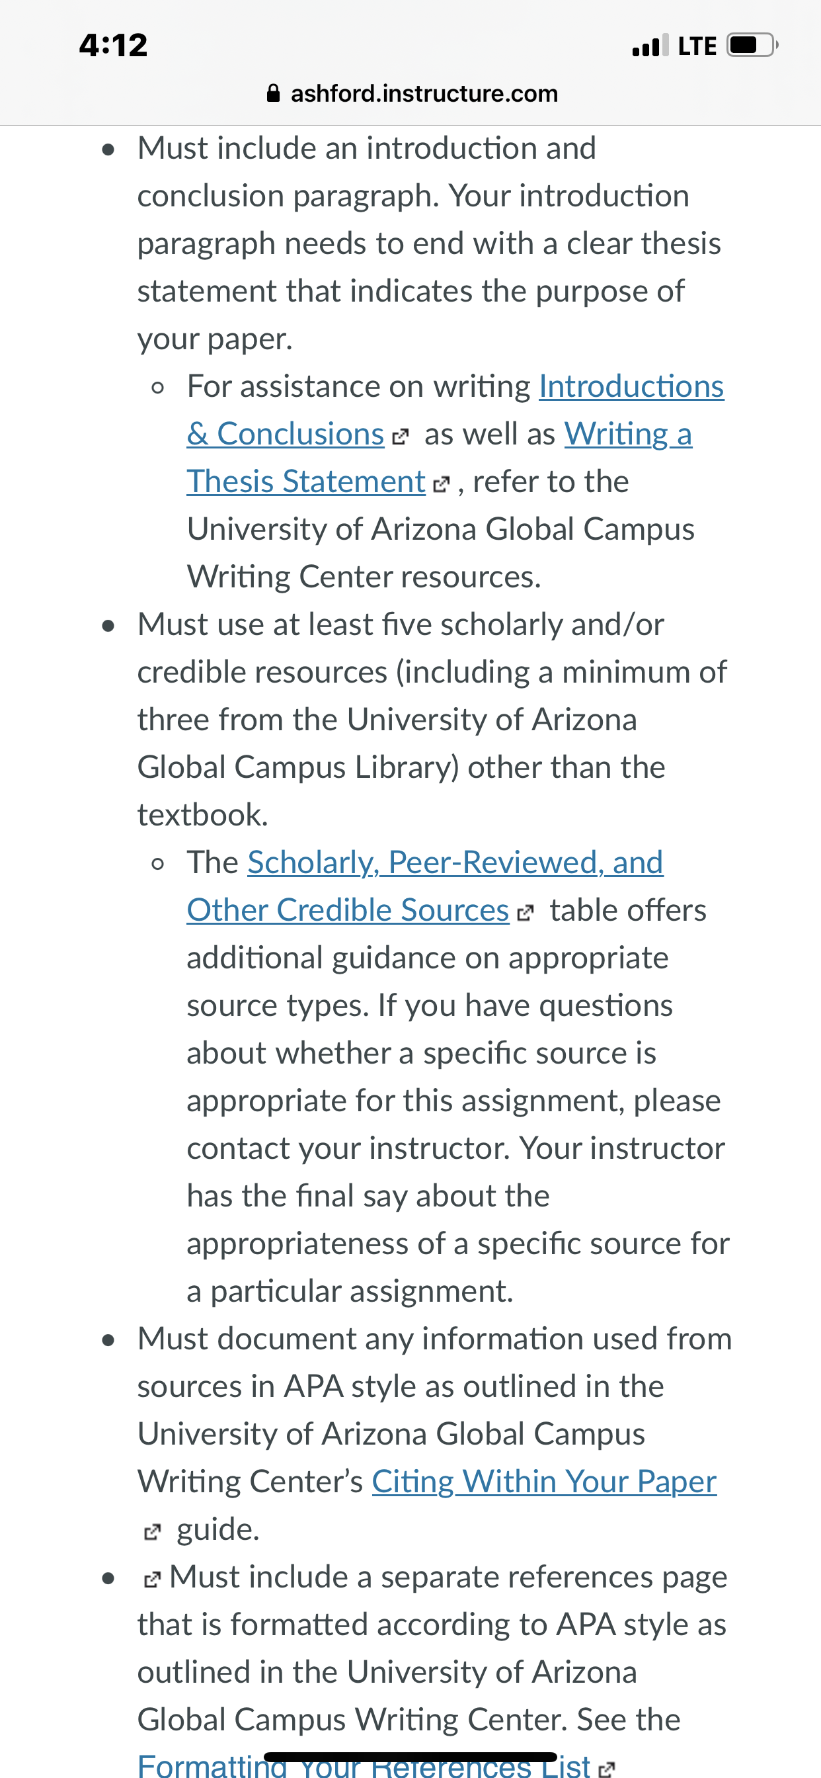Tap external-link icon after Thesis Statement
Viewport: 821px width, 1778px height.
coord(441,485)
